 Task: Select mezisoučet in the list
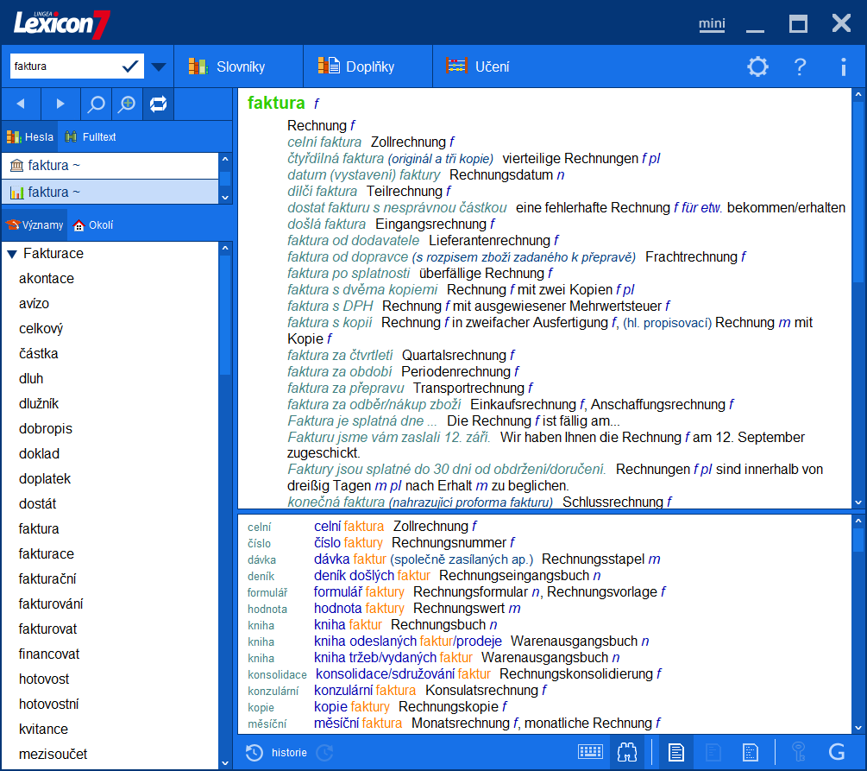click(53, 754)
